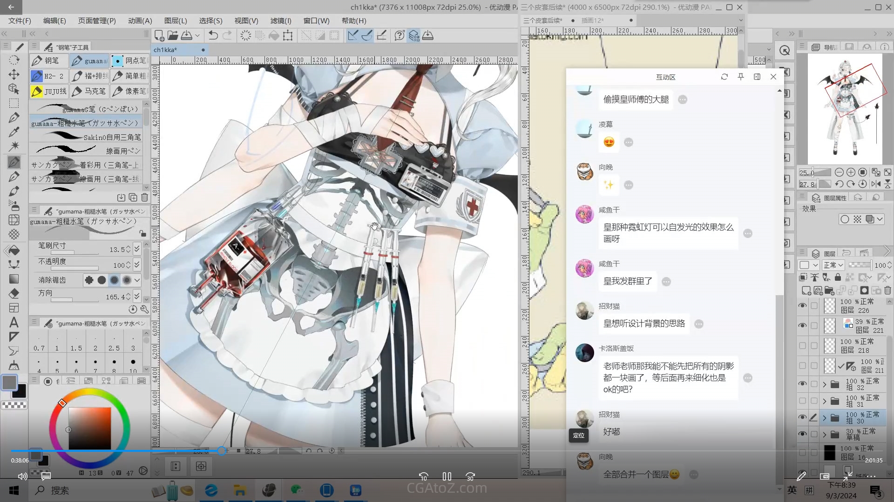
Task: Choose the rectangular selection marquee tool
Action: point(14,103)
